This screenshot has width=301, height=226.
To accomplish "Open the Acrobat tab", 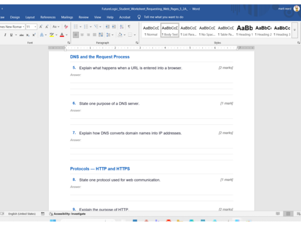I will click(x=125, y=17).
